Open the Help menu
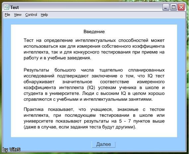The image size is (189, 154). (x=44, y=15)
